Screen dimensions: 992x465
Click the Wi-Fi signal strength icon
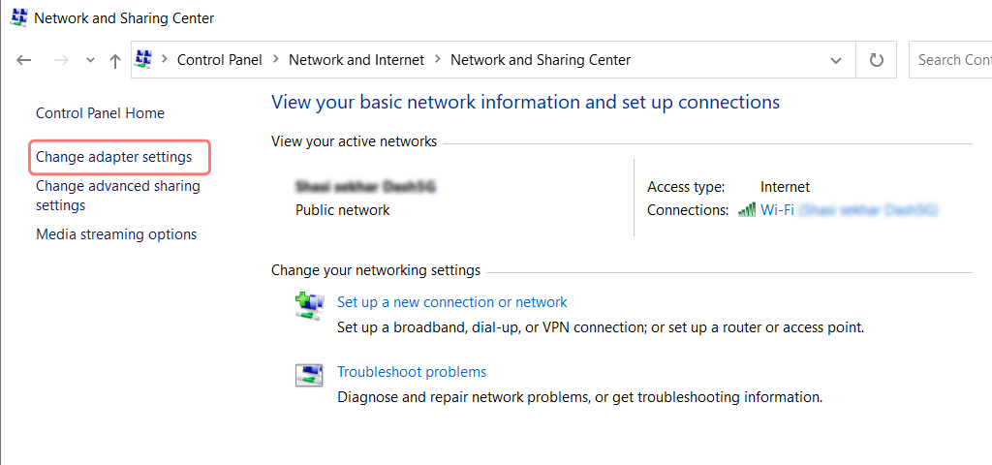(x=746, y=210)
